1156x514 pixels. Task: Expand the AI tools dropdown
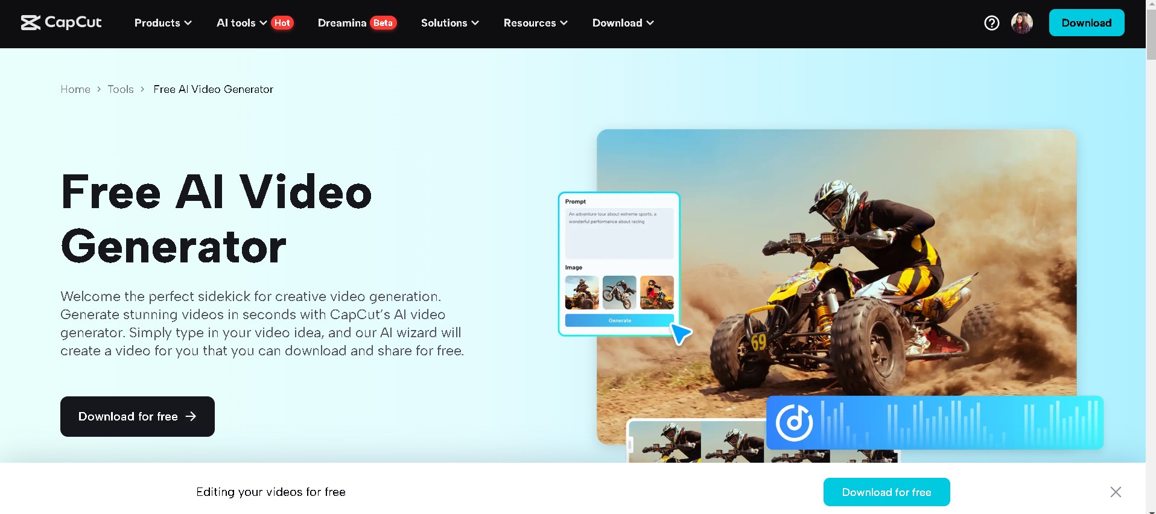click(x=241, y=23)
